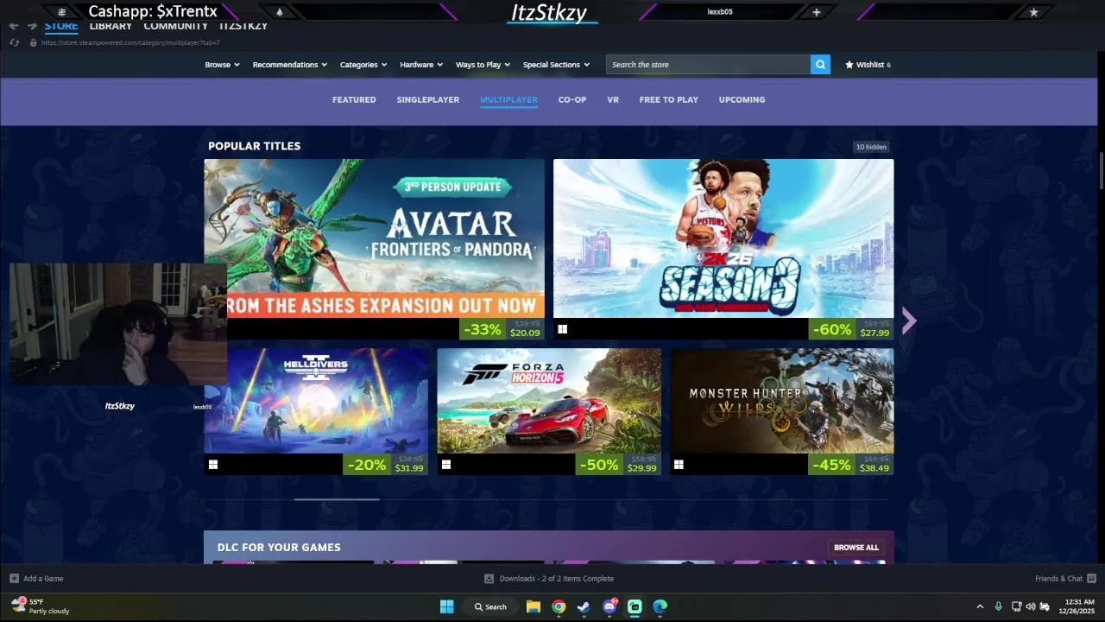1105x622 pixels.
Task: Open the Helldivers 2 game capsule
Action: tap(316, 401)
